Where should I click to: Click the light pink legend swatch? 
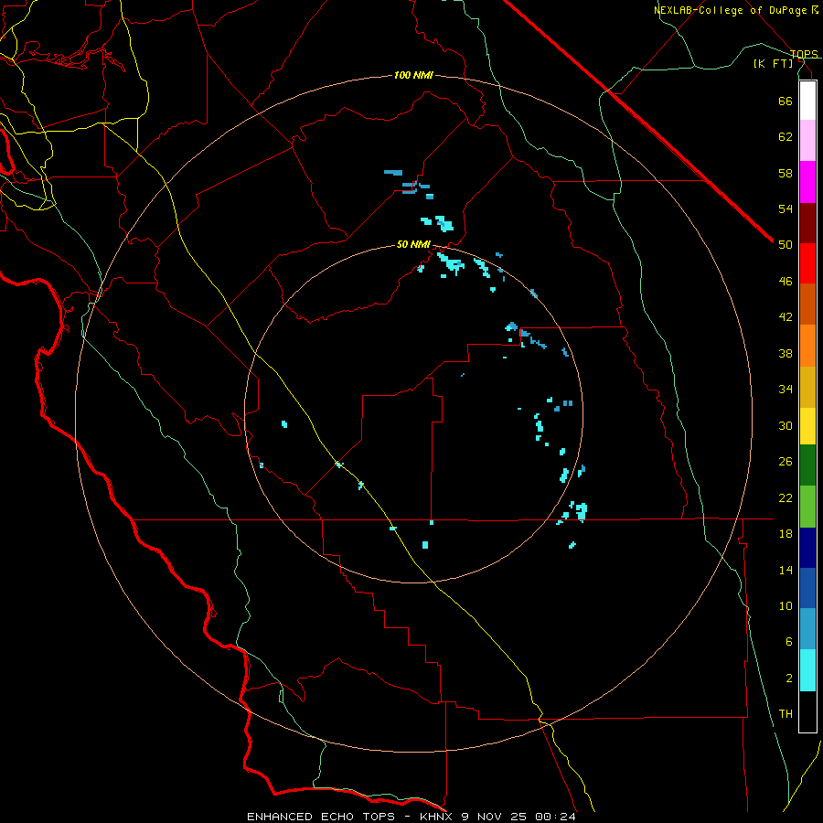(807, 141)
